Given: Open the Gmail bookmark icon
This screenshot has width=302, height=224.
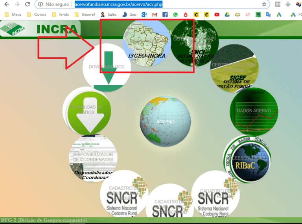Looking at the screenshot, I should tap(155, 15).
